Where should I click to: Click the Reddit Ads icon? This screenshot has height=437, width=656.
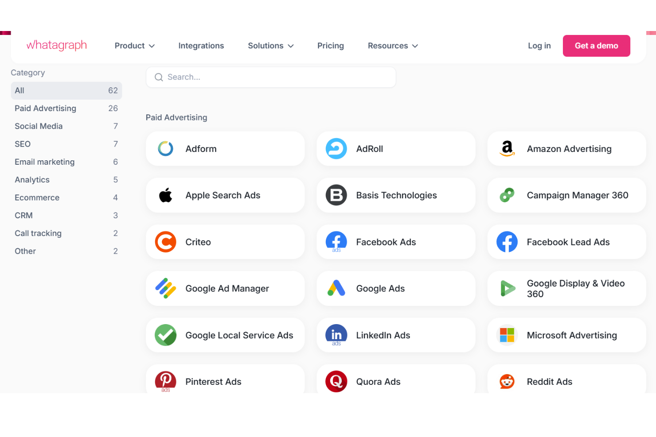coord(507,381)
